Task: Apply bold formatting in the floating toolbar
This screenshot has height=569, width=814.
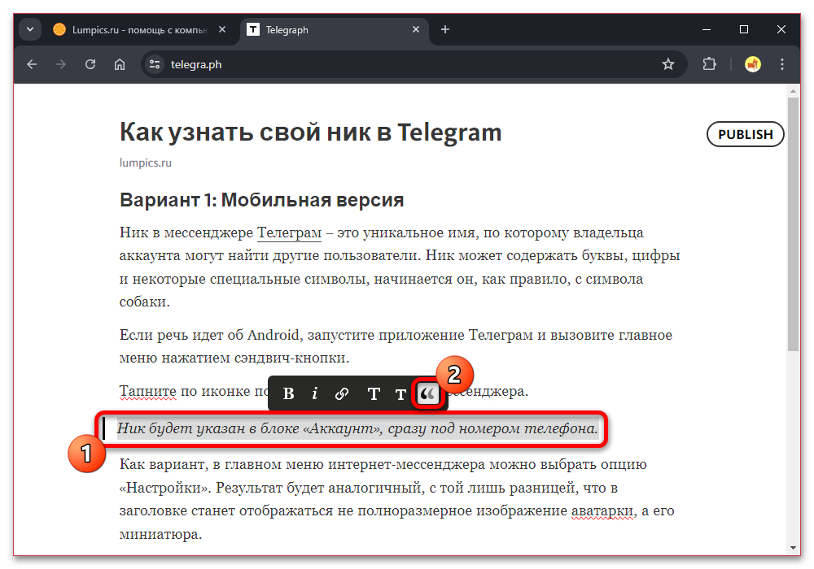Action: click(x=289, y=394)
